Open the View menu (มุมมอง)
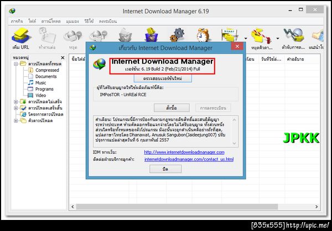The image size is (332, 231). click(72, 21)
